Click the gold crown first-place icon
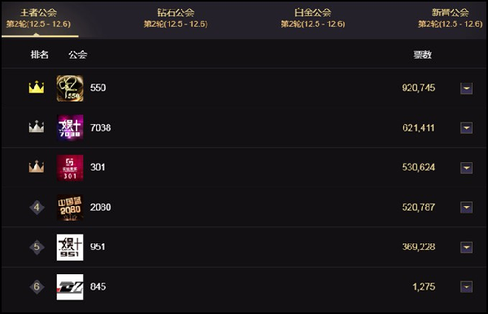The height and width of the screenshot is (314, 488). [37, 88]
